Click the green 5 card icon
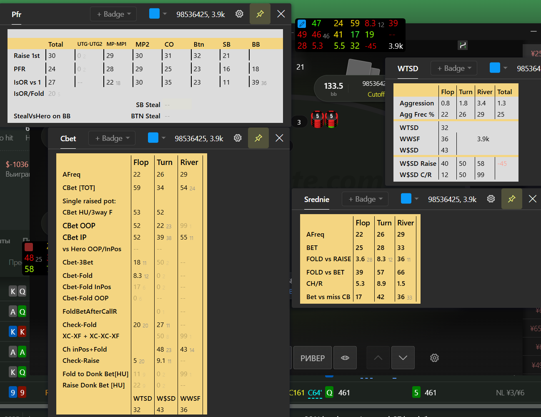Viewport: 541px width, 417px height. [x=416, y=392]
